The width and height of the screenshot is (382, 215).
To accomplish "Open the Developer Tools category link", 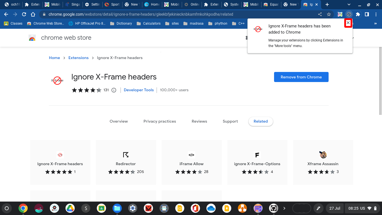I will pos(139,90).
